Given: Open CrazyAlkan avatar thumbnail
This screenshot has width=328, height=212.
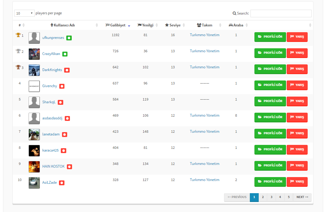Looking at the screenshot, I should pos(34,54).
